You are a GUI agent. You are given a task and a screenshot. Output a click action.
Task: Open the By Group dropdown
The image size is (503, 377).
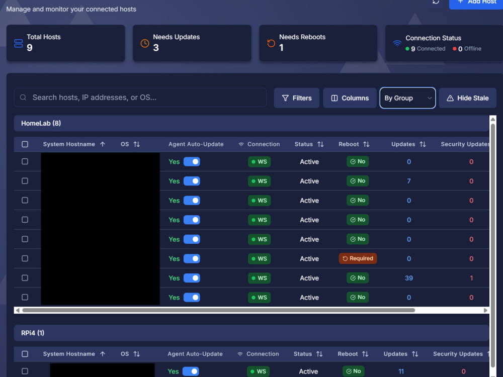(x=408, y=98)
